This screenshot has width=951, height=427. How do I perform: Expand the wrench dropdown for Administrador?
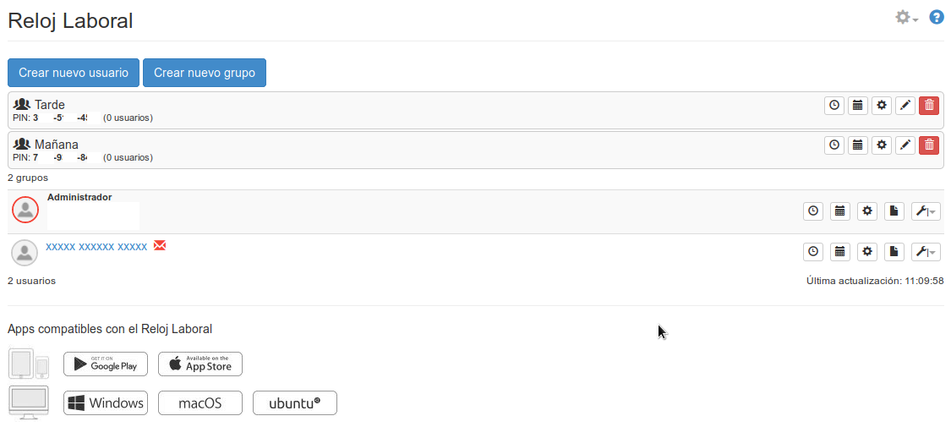(x=926, y=211)
